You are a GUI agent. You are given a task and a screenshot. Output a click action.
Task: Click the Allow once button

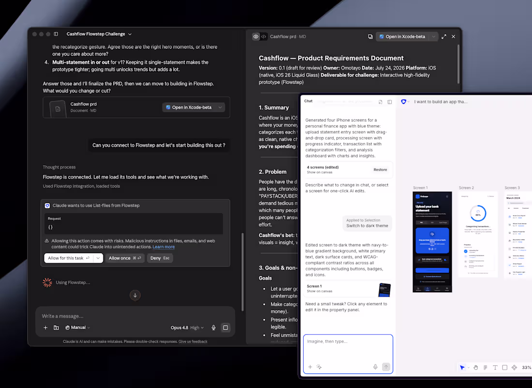(x=124, y=258)
